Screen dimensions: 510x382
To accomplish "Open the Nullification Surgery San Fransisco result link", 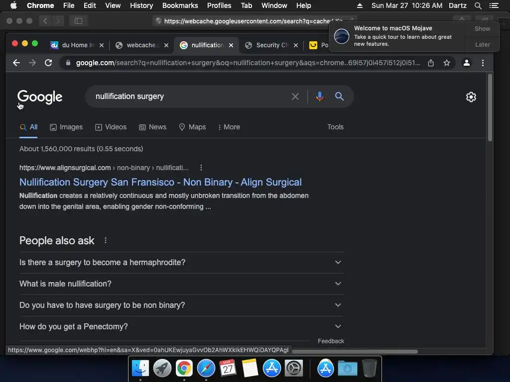I will click(160, 182).
